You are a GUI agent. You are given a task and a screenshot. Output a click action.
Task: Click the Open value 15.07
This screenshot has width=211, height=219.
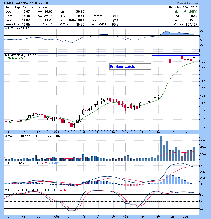click(26, 12)
